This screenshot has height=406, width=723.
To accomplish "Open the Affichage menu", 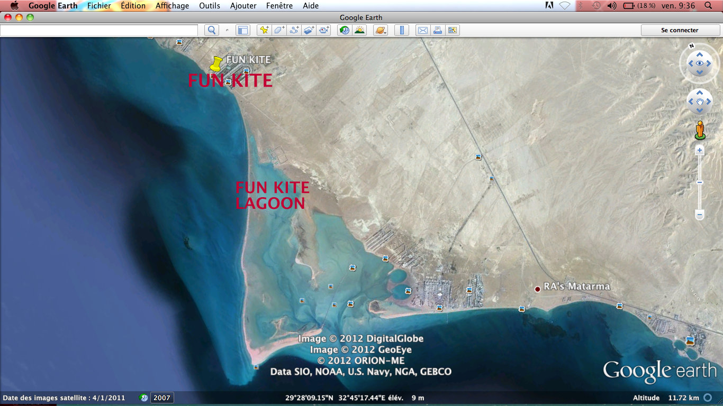I will coord(172,6).
